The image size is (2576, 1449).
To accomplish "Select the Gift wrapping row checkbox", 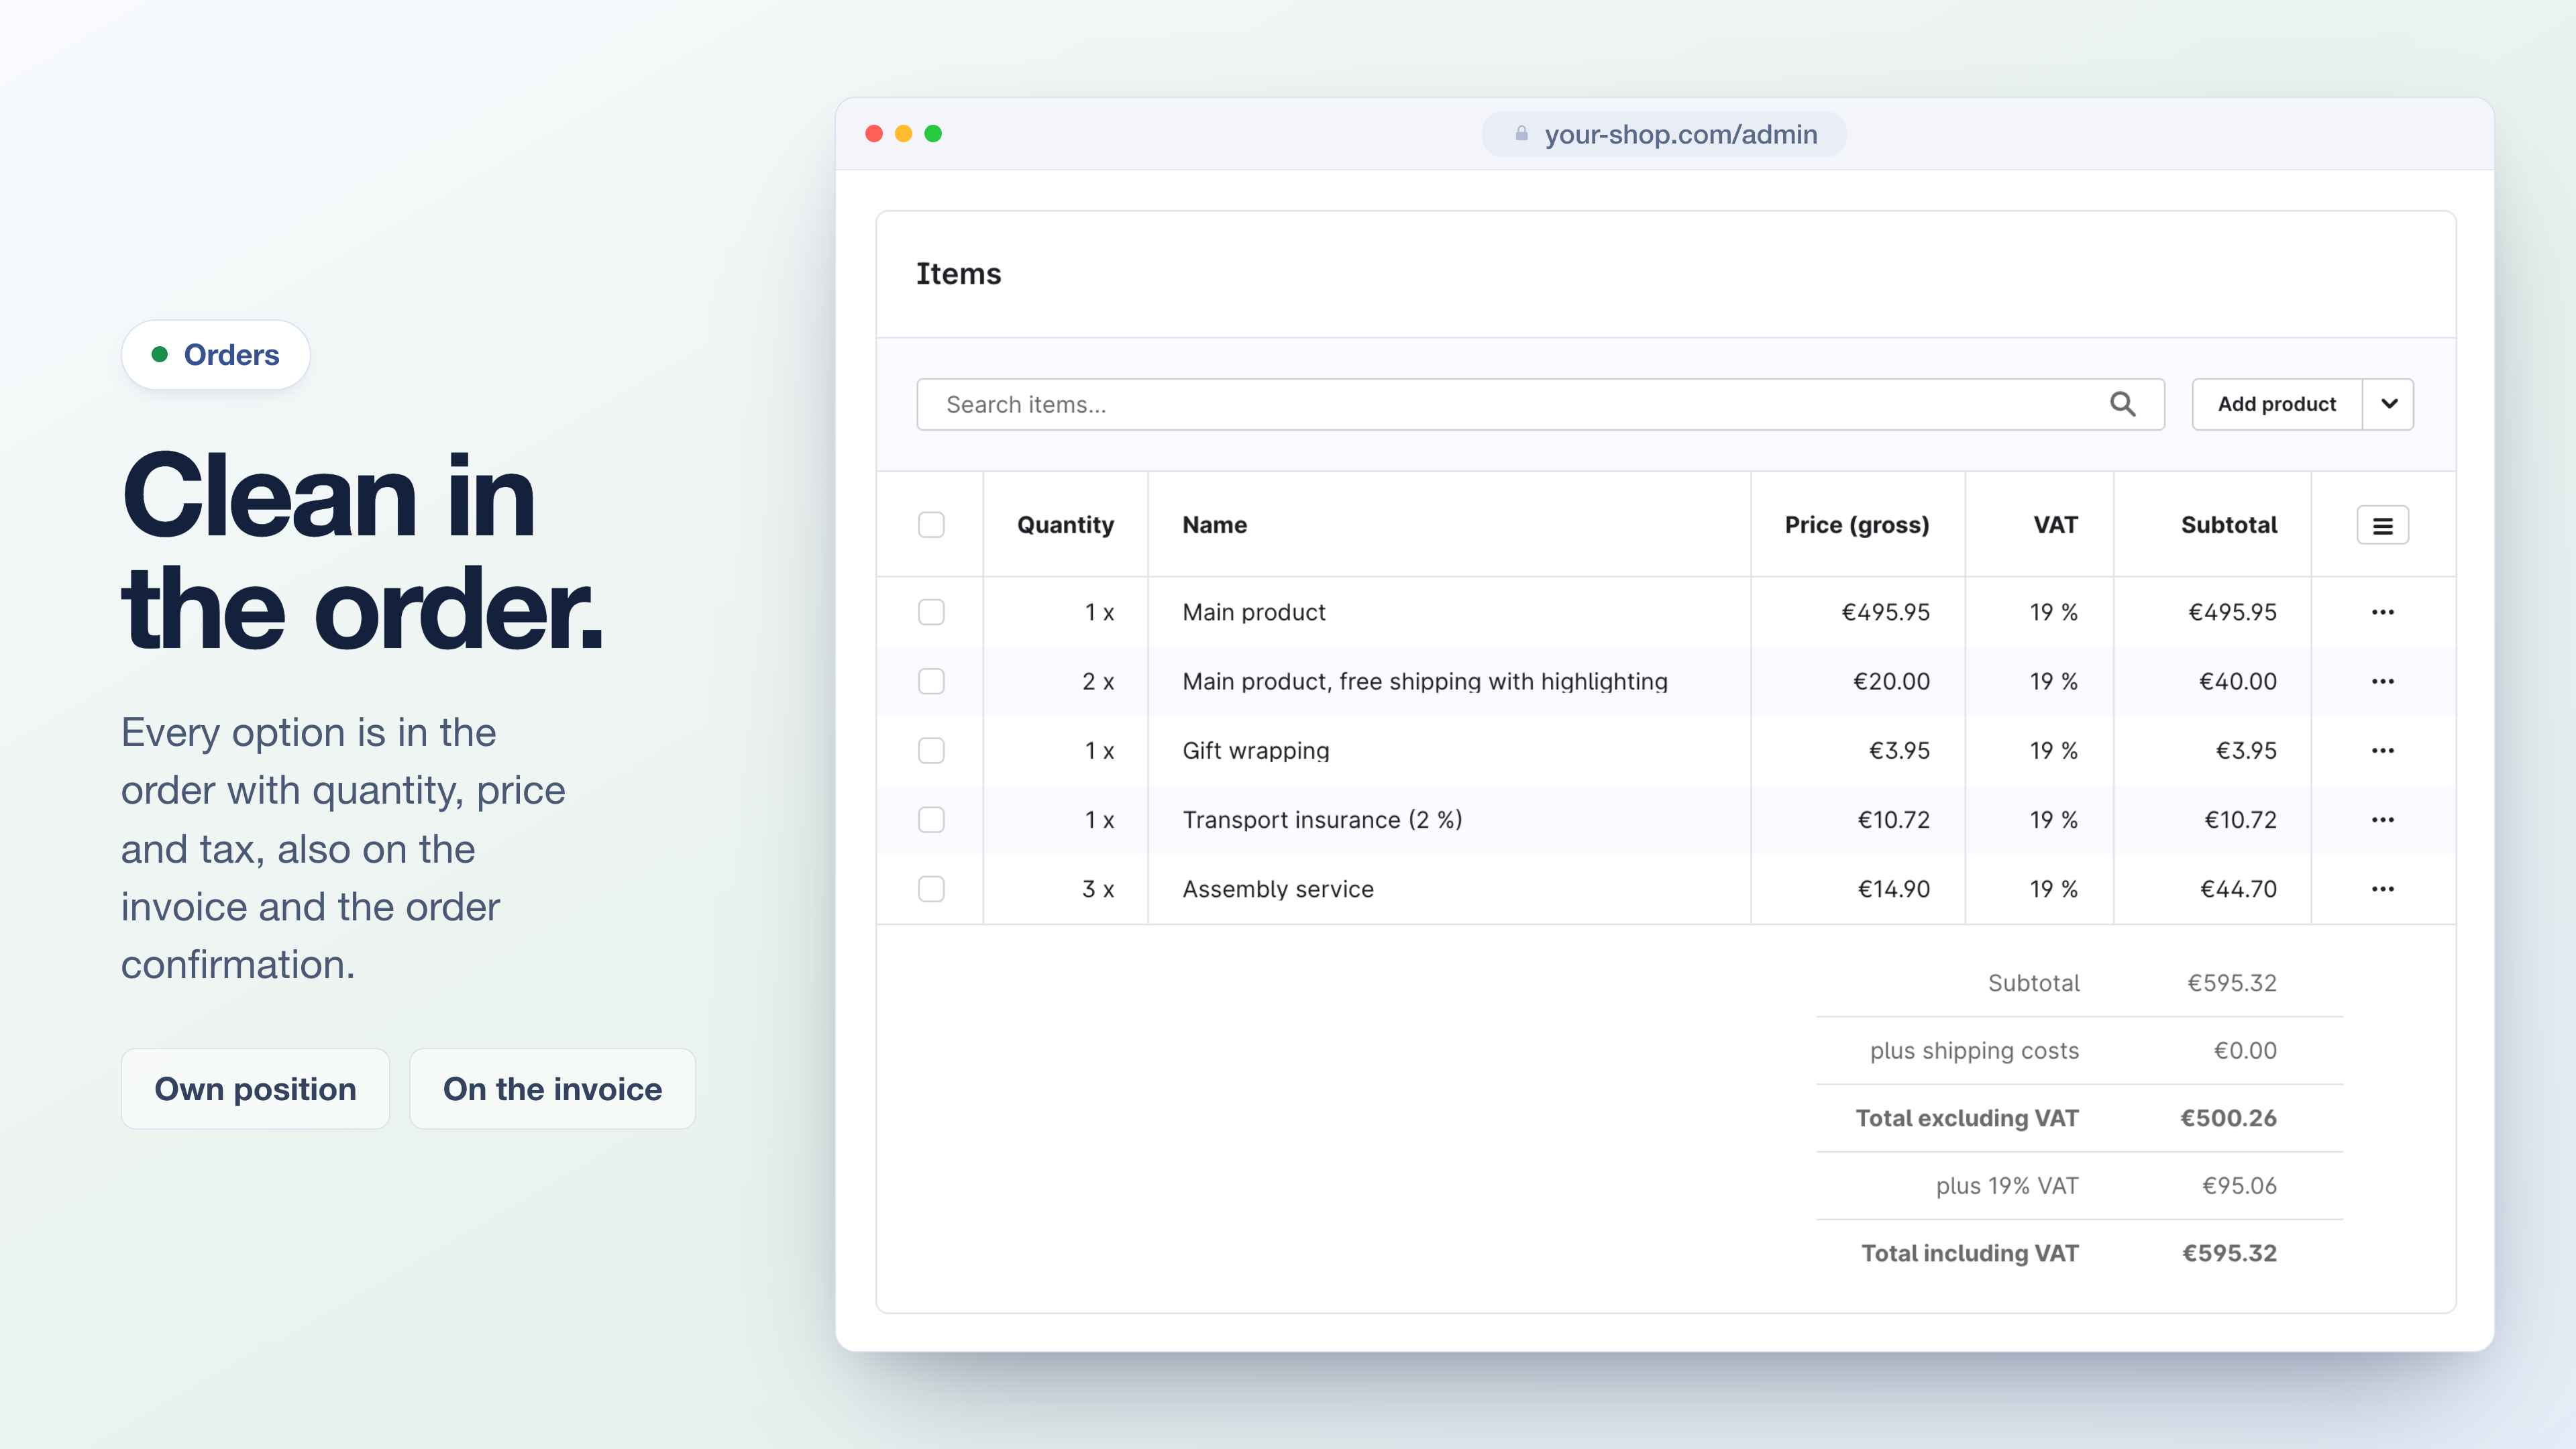I will (x=931, y=750).
